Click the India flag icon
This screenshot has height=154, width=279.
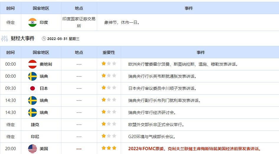pyautogui.click(x=32, y=22)
